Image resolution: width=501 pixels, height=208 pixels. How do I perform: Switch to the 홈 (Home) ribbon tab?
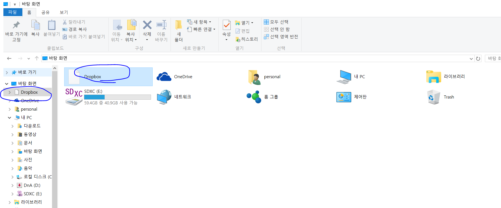29,12
